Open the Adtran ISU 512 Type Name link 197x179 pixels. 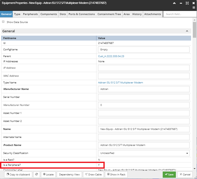120,83
